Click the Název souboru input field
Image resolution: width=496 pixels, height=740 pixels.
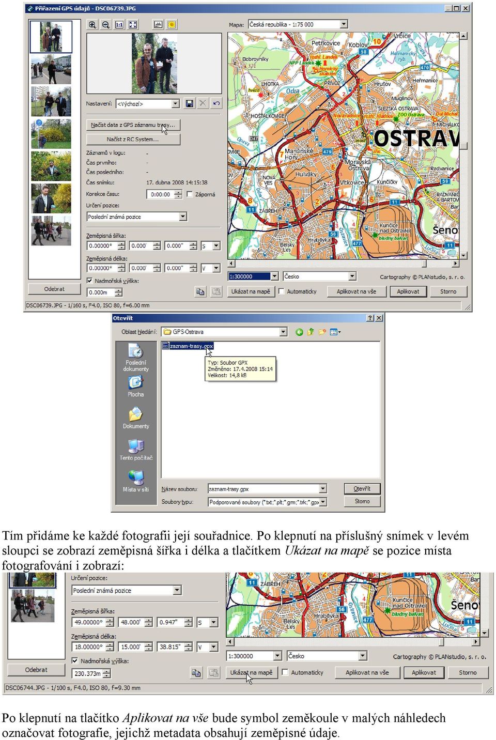pos(263,489)
